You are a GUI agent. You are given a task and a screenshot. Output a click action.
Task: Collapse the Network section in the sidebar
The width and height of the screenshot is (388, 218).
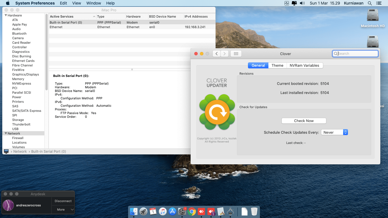pos(6,133)
